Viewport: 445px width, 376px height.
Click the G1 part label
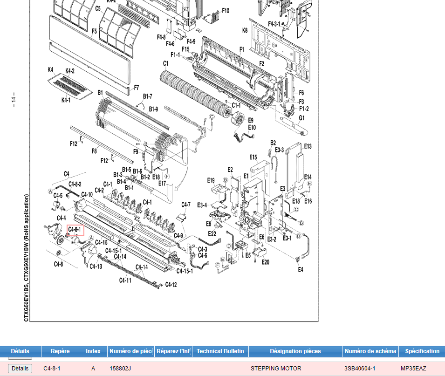tap(302, 118)
